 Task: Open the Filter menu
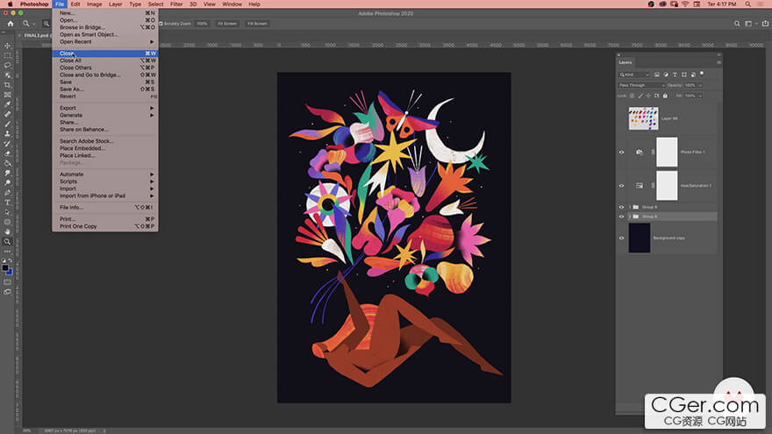coord(176,4)
